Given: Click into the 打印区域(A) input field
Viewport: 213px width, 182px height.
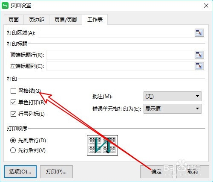Looking at the screenshot, I should pos(116,33).
